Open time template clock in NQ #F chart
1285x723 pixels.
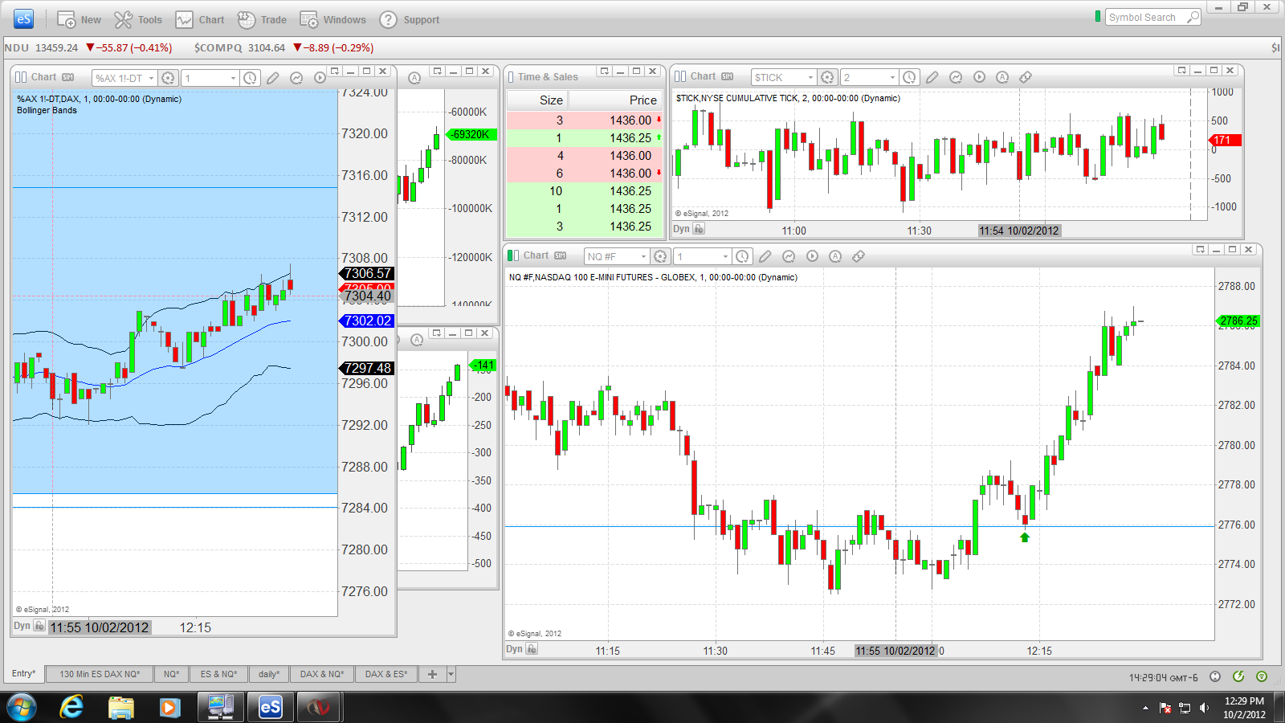click(742, 256)
